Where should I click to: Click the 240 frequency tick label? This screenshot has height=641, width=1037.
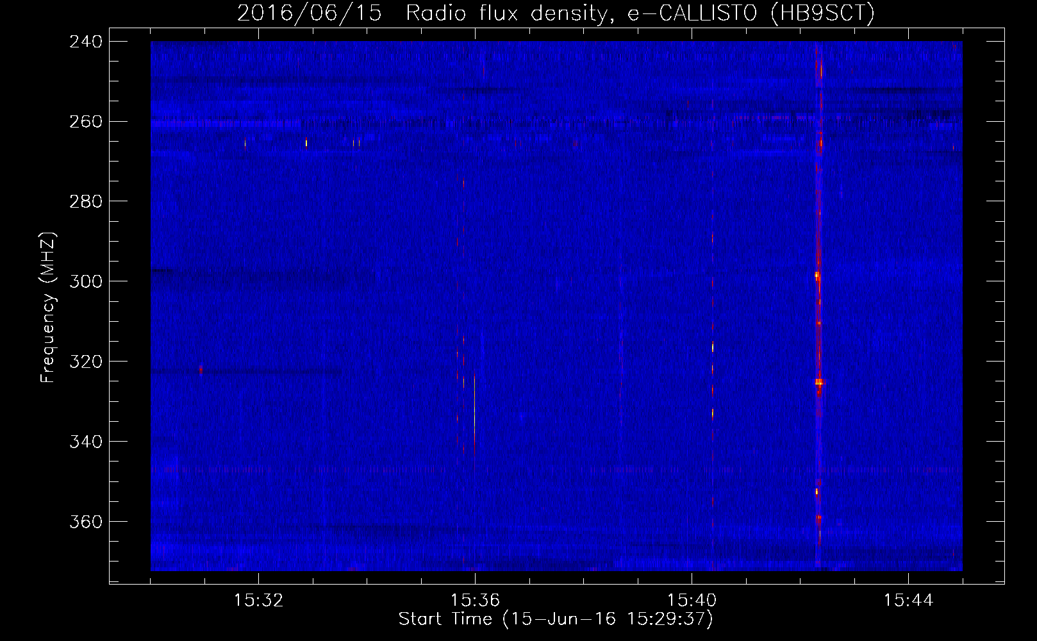point(85,42)
